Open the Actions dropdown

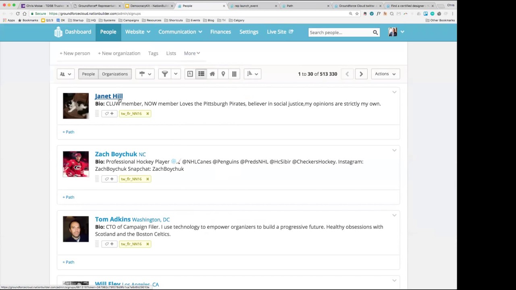point(385,74)
